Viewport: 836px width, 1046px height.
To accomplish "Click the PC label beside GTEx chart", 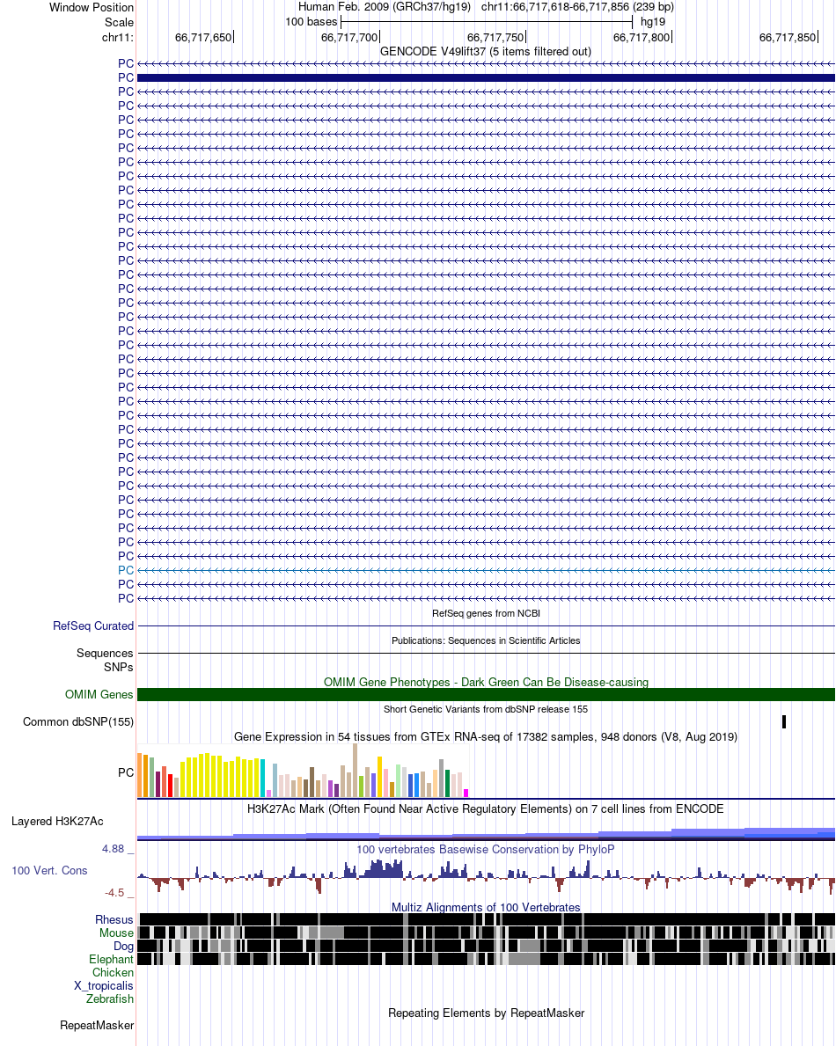I will click(126, 772).
